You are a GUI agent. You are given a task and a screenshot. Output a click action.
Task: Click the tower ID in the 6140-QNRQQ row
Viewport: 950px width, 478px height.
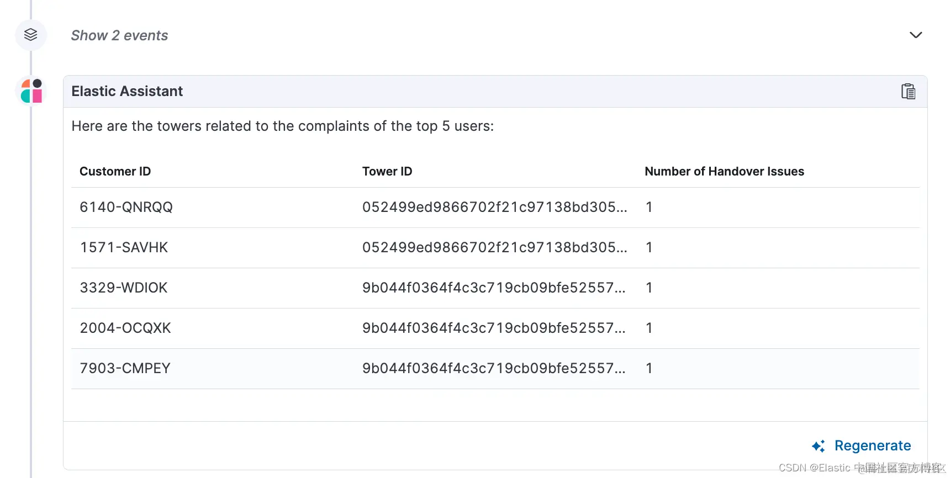pos(494,207)
